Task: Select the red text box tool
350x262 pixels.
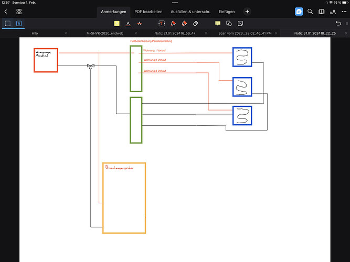Action: (162, 24)
